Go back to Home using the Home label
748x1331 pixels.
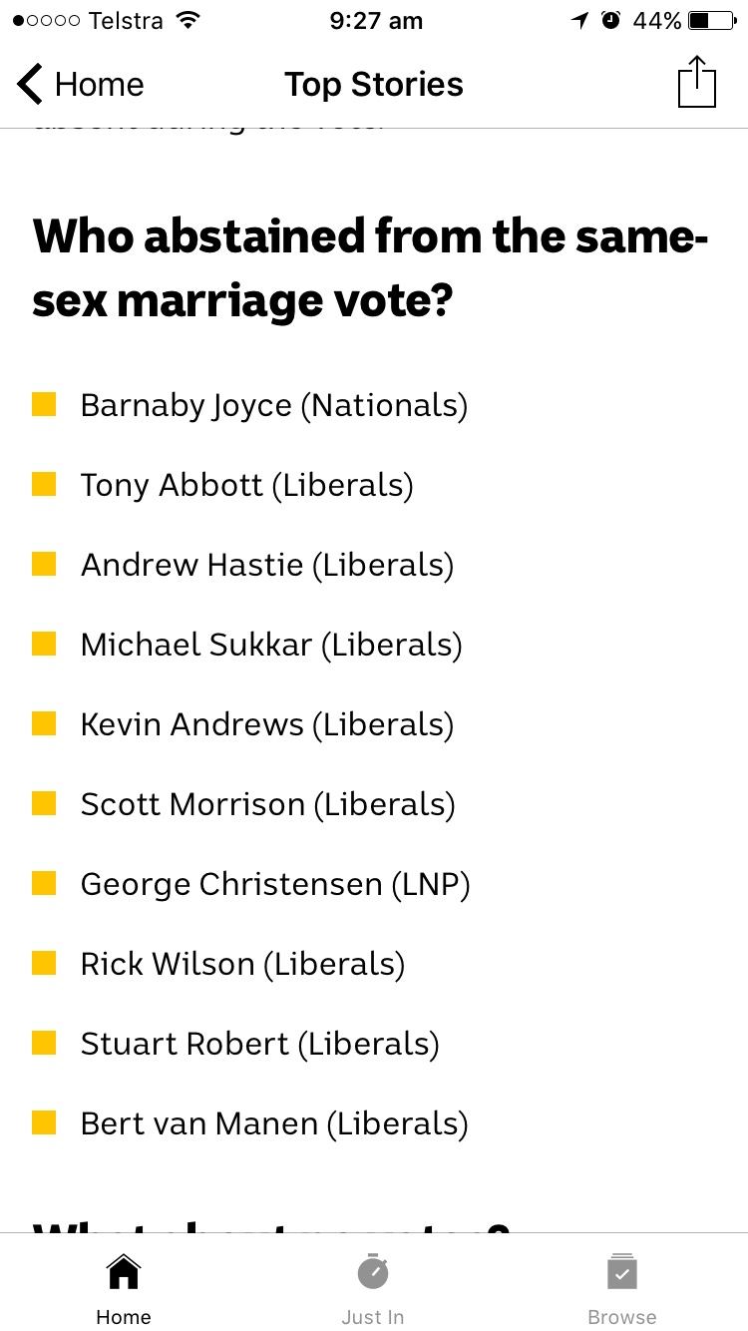(124, 1317)
